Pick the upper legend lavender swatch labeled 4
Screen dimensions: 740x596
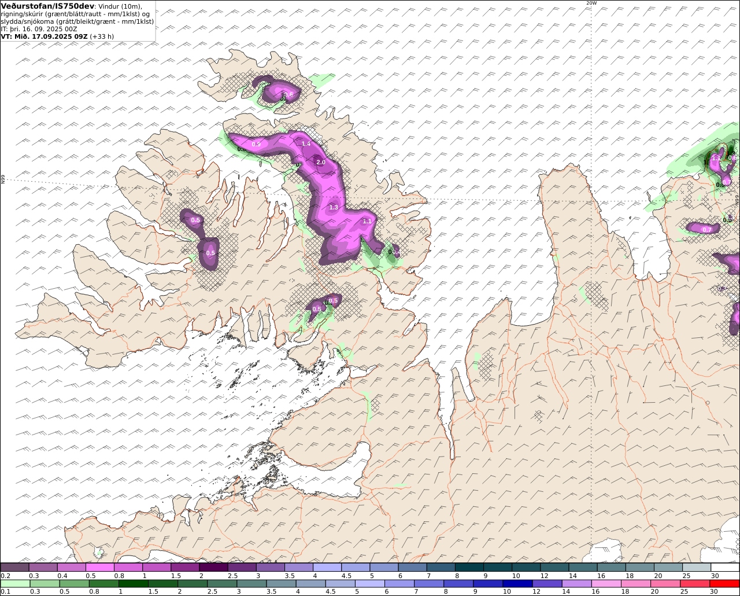pyautogui.click(x=327, y=567)
